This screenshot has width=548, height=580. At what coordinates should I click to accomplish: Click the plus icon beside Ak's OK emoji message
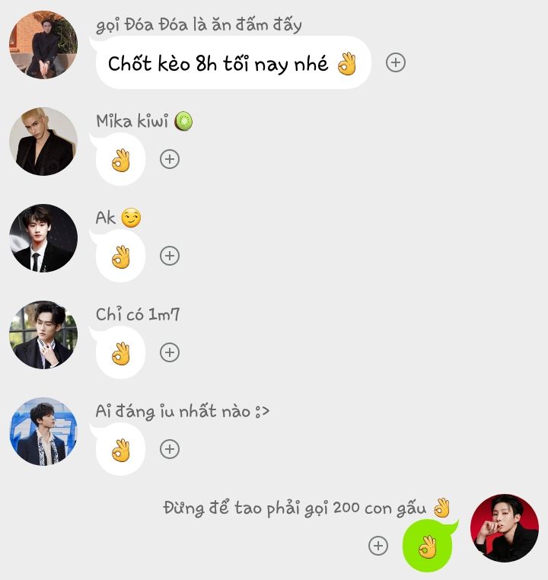pyautogui.click(x=170, y=256)
